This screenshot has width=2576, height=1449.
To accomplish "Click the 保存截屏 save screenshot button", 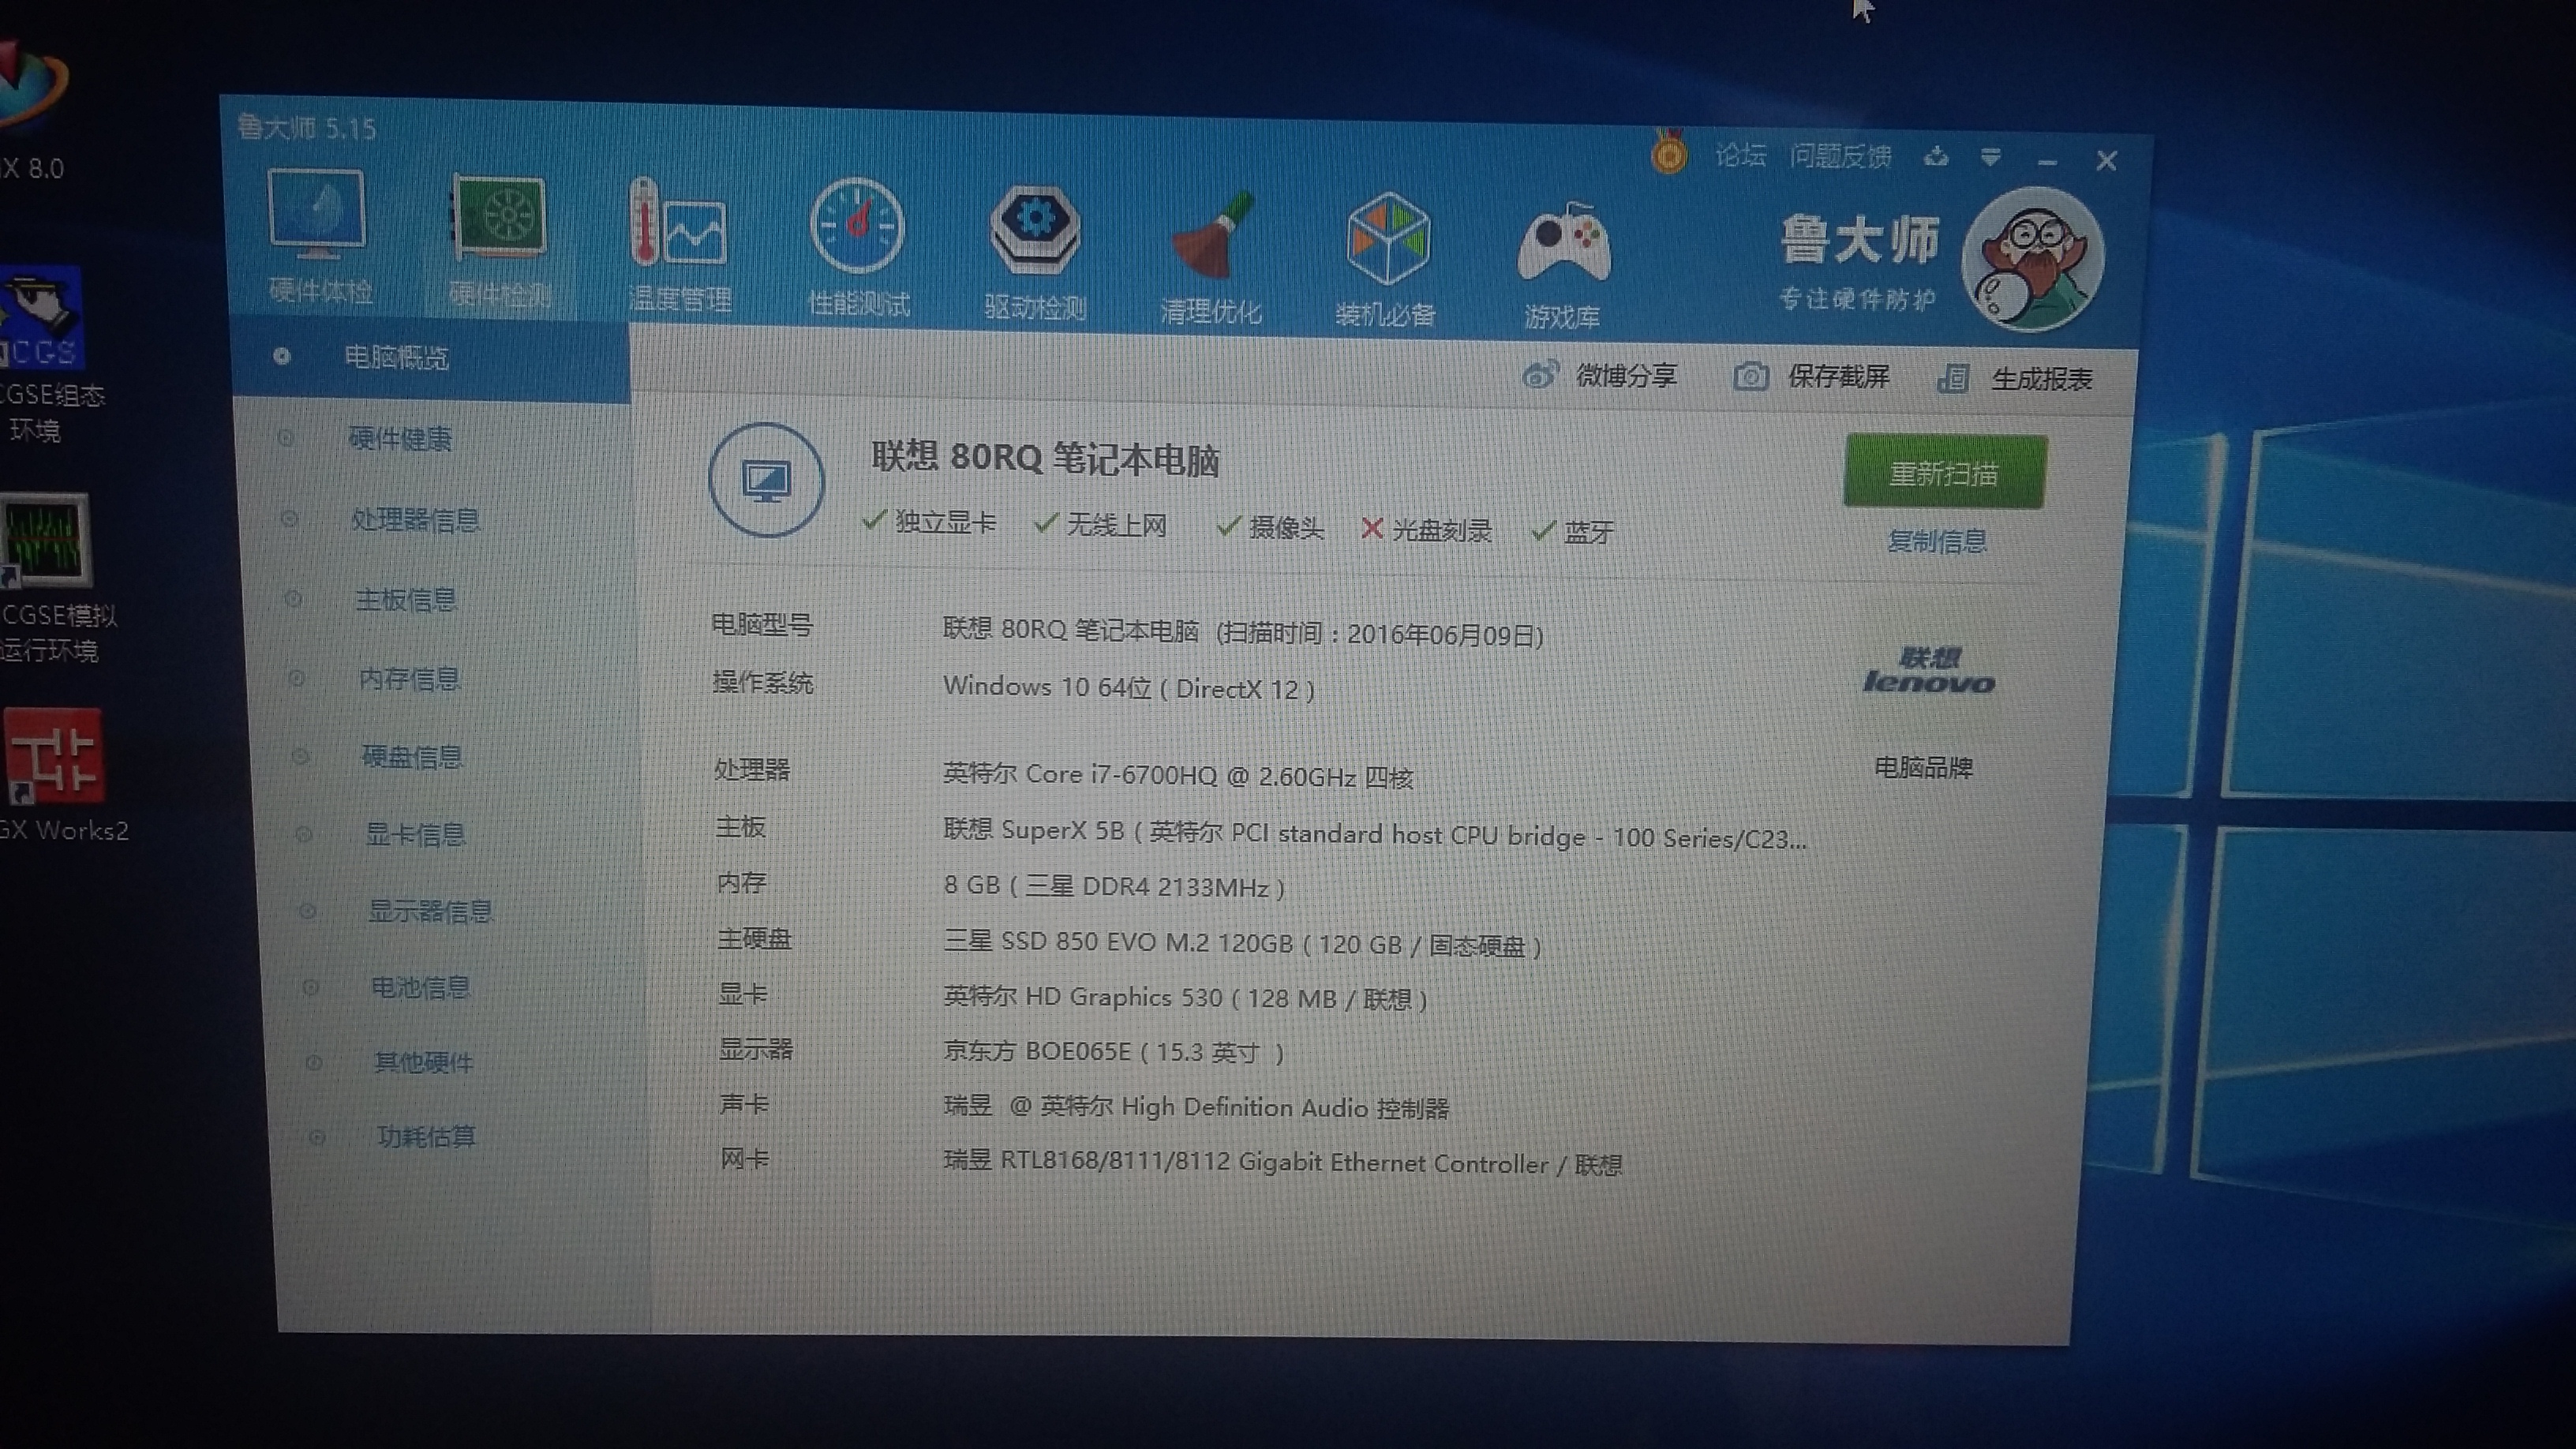I will point(1812,377).
